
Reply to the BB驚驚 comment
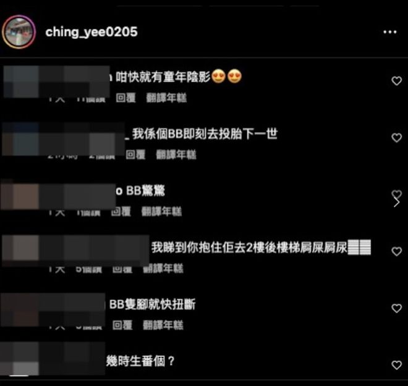121,211
